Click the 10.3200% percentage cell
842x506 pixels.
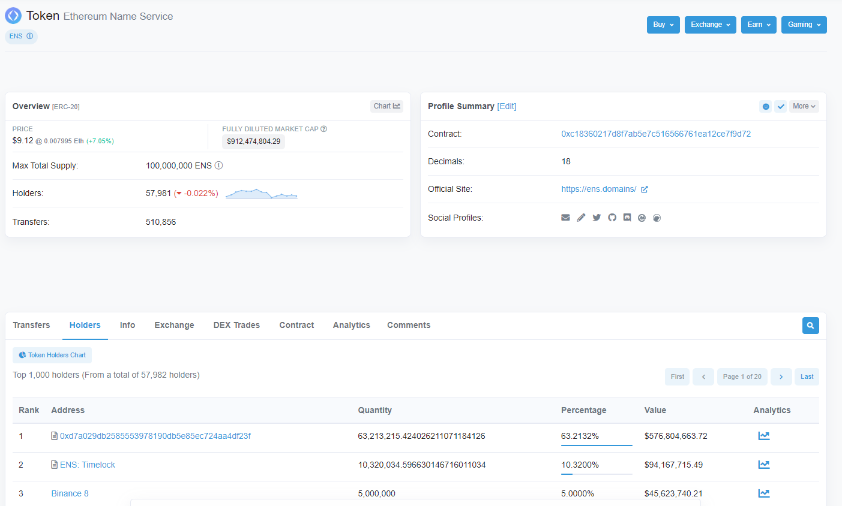pyautogui.click(x=580, y=465)
